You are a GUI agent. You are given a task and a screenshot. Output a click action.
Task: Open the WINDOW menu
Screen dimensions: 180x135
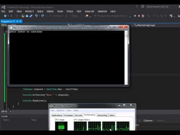[102, 11]
